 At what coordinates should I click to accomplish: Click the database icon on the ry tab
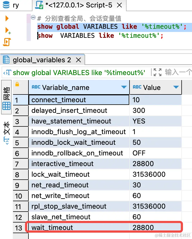(6, 5)
